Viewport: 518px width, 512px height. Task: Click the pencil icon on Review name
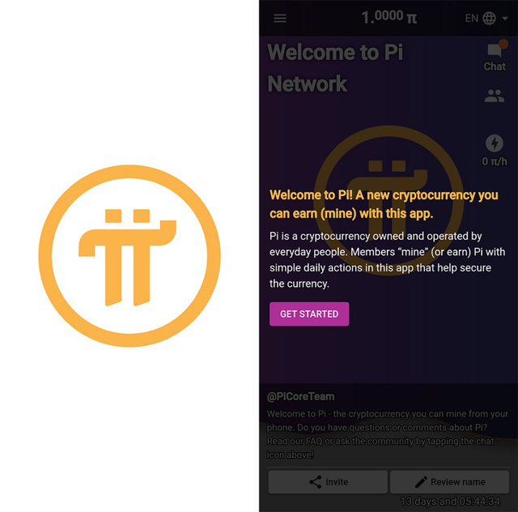pyautogui.click(x=421, y=482)
